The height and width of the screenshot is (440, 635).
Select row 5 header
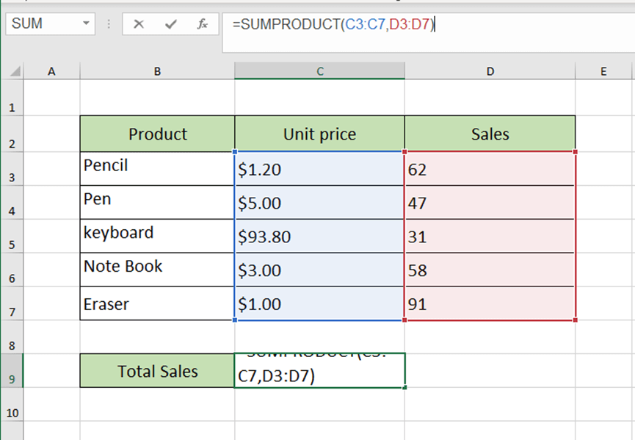[x=12, y=237]
